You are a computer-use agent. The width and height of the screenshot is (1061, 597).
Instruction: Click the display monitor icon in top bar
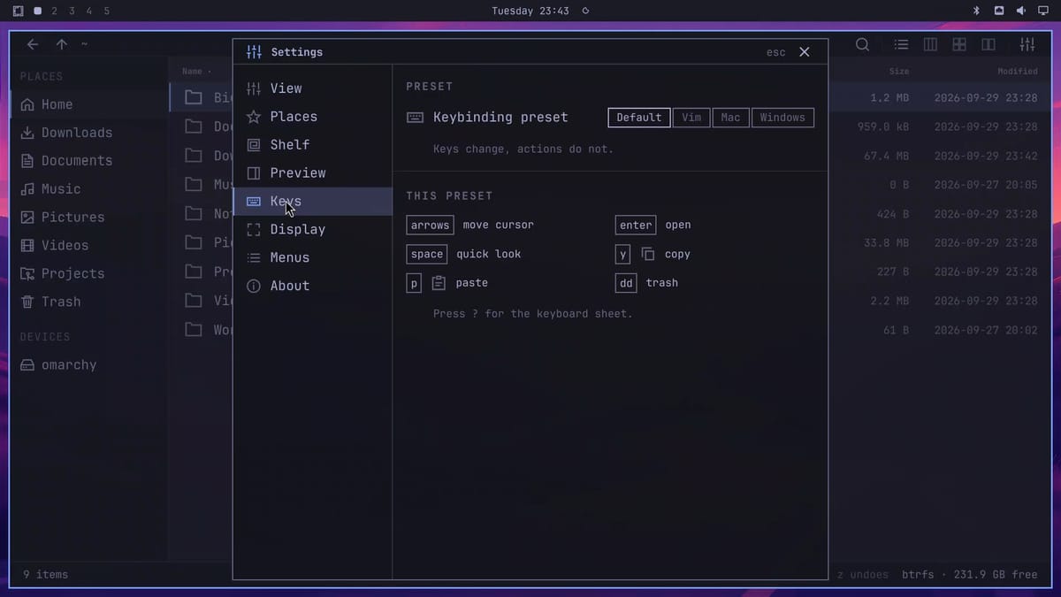coord(1043,11)
